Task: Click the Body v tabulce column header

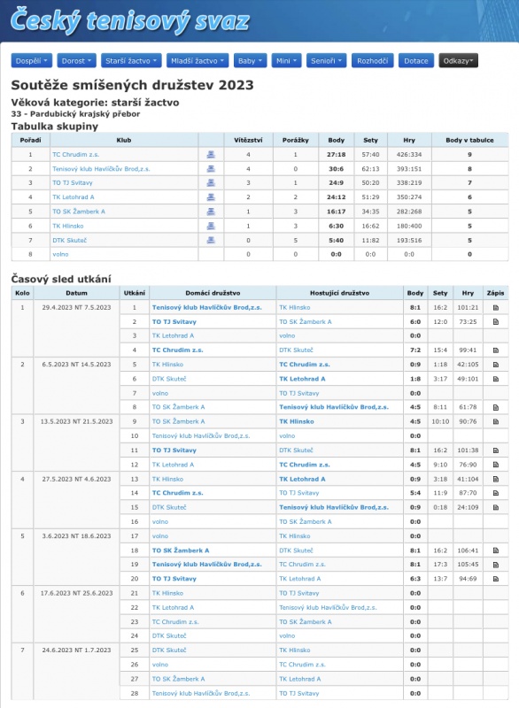Action: pyautogui.click(x=469, y=140)
